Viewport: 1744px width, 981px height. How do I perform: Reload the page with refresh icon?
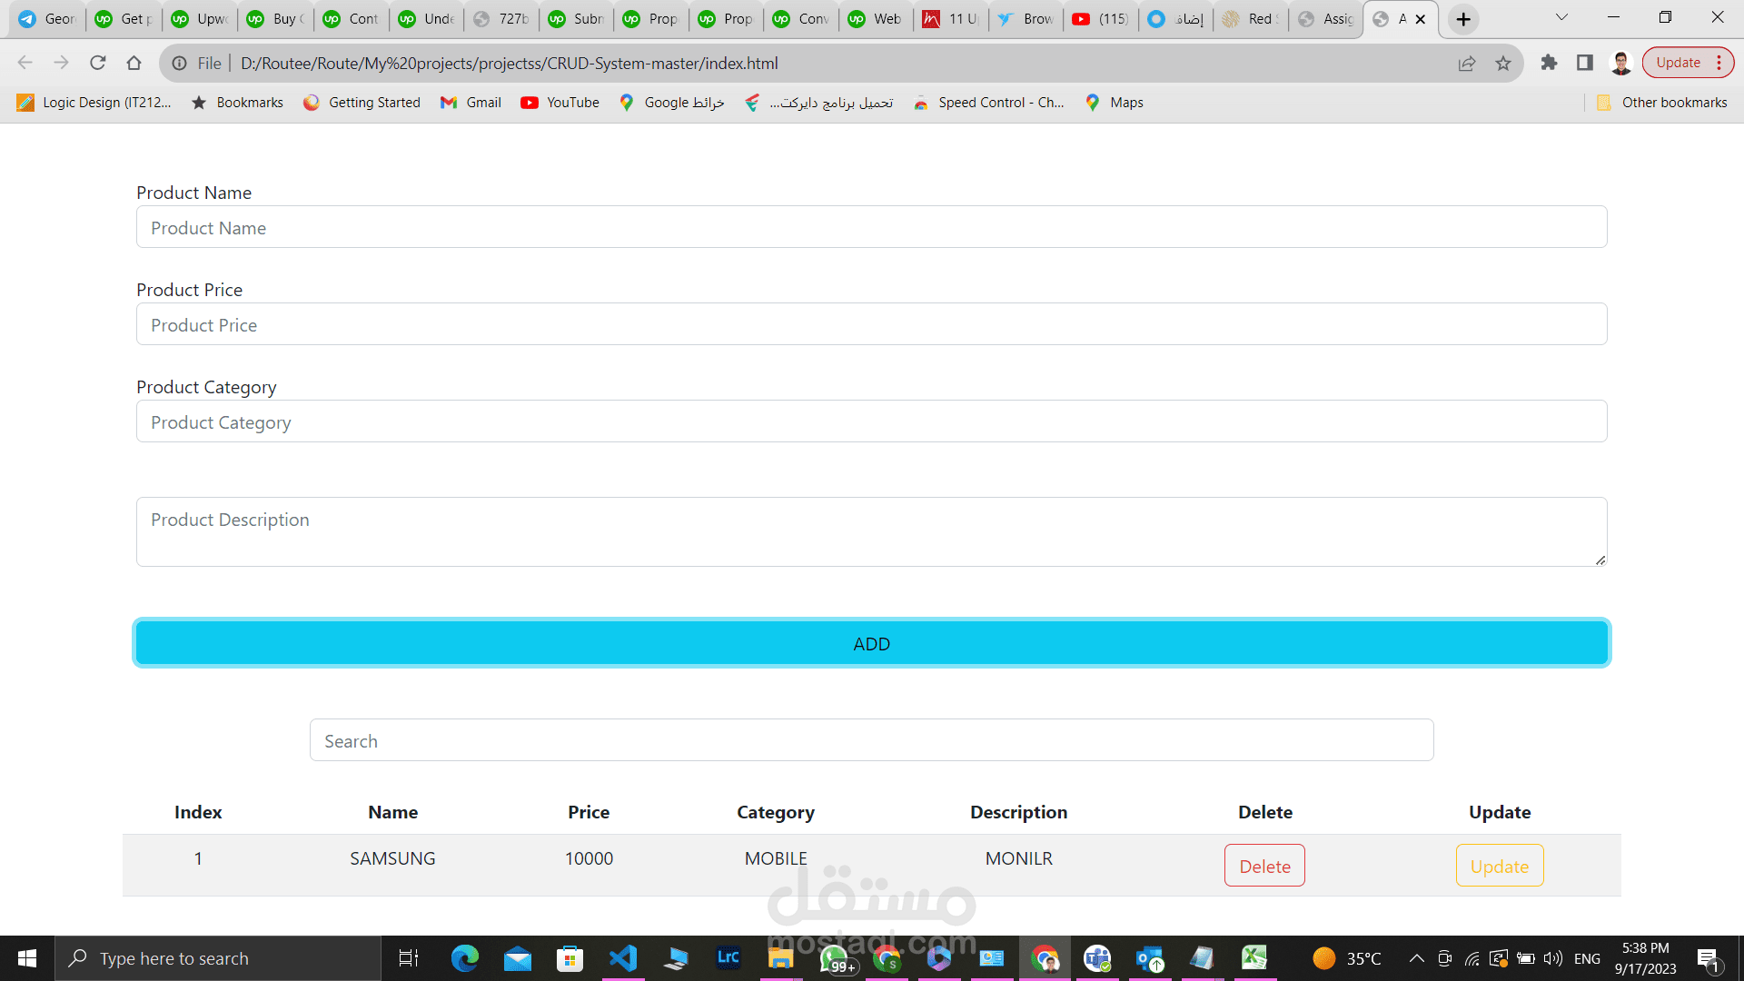(98, 63)
